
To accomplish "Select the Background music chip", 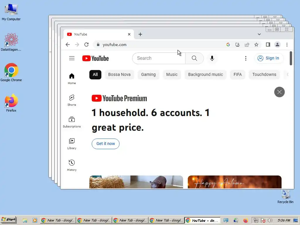I will 205,75.
